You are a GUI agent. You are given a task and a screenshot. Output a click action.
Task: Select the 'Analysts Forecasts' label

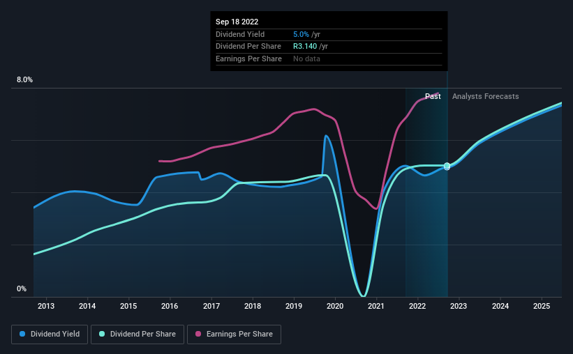tap(485, 96)
